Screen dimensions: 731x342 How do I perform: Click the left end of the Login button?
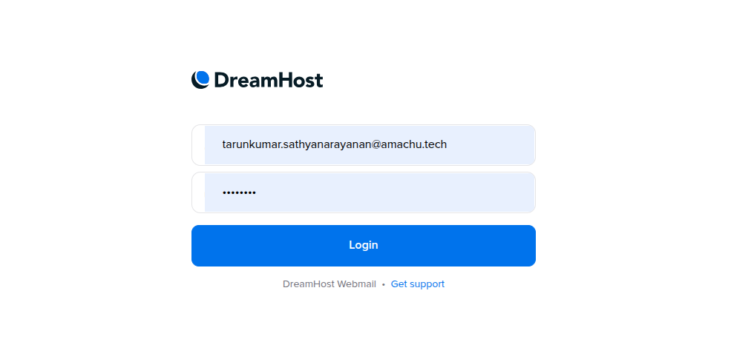click(201, 246)
